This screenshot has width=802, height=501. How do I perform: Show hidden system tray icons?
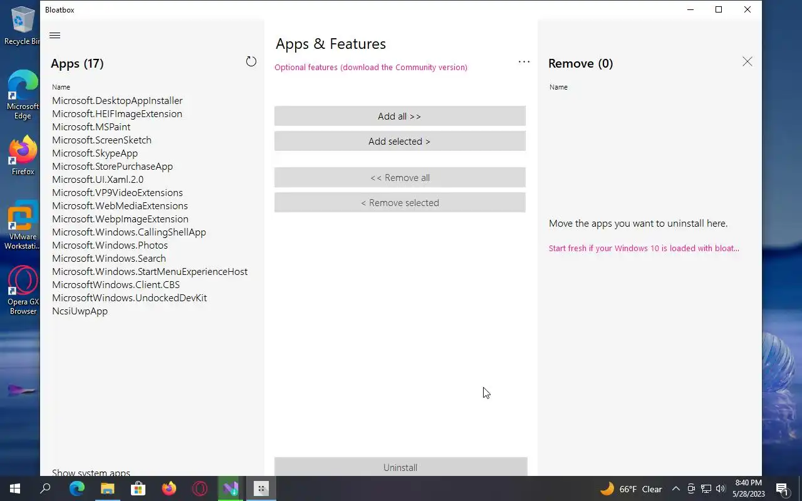[675, 489]
